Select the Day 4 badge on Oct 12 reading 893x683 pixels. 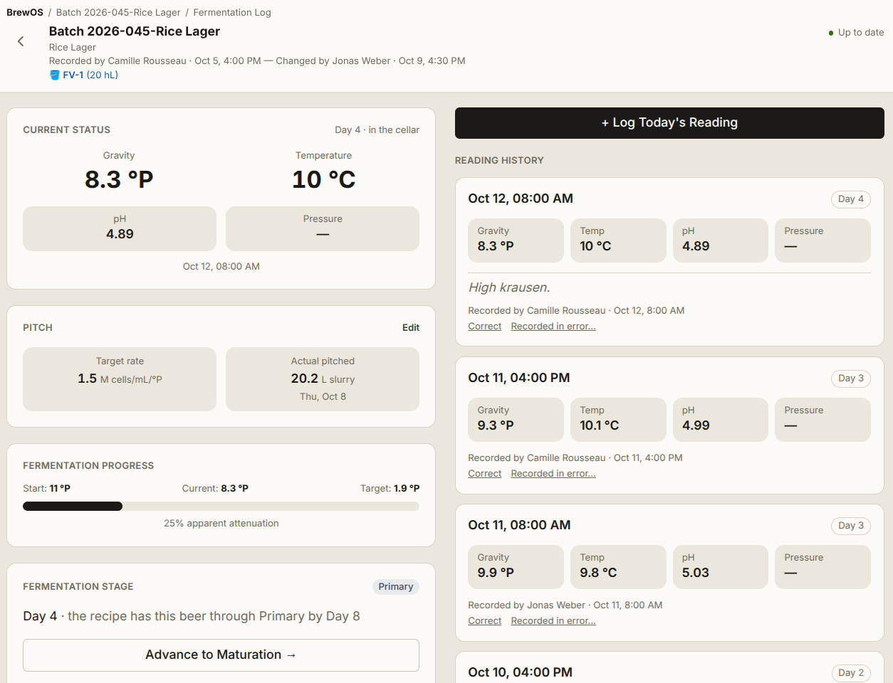click(851, 199)
